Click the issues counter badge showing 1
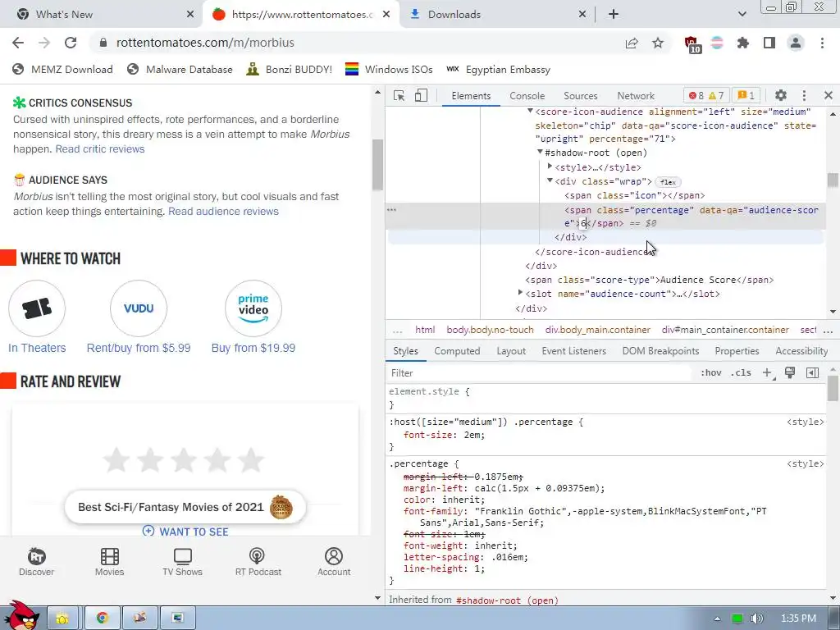The height and width of the screenshot is (630, 840). [746, 95]
